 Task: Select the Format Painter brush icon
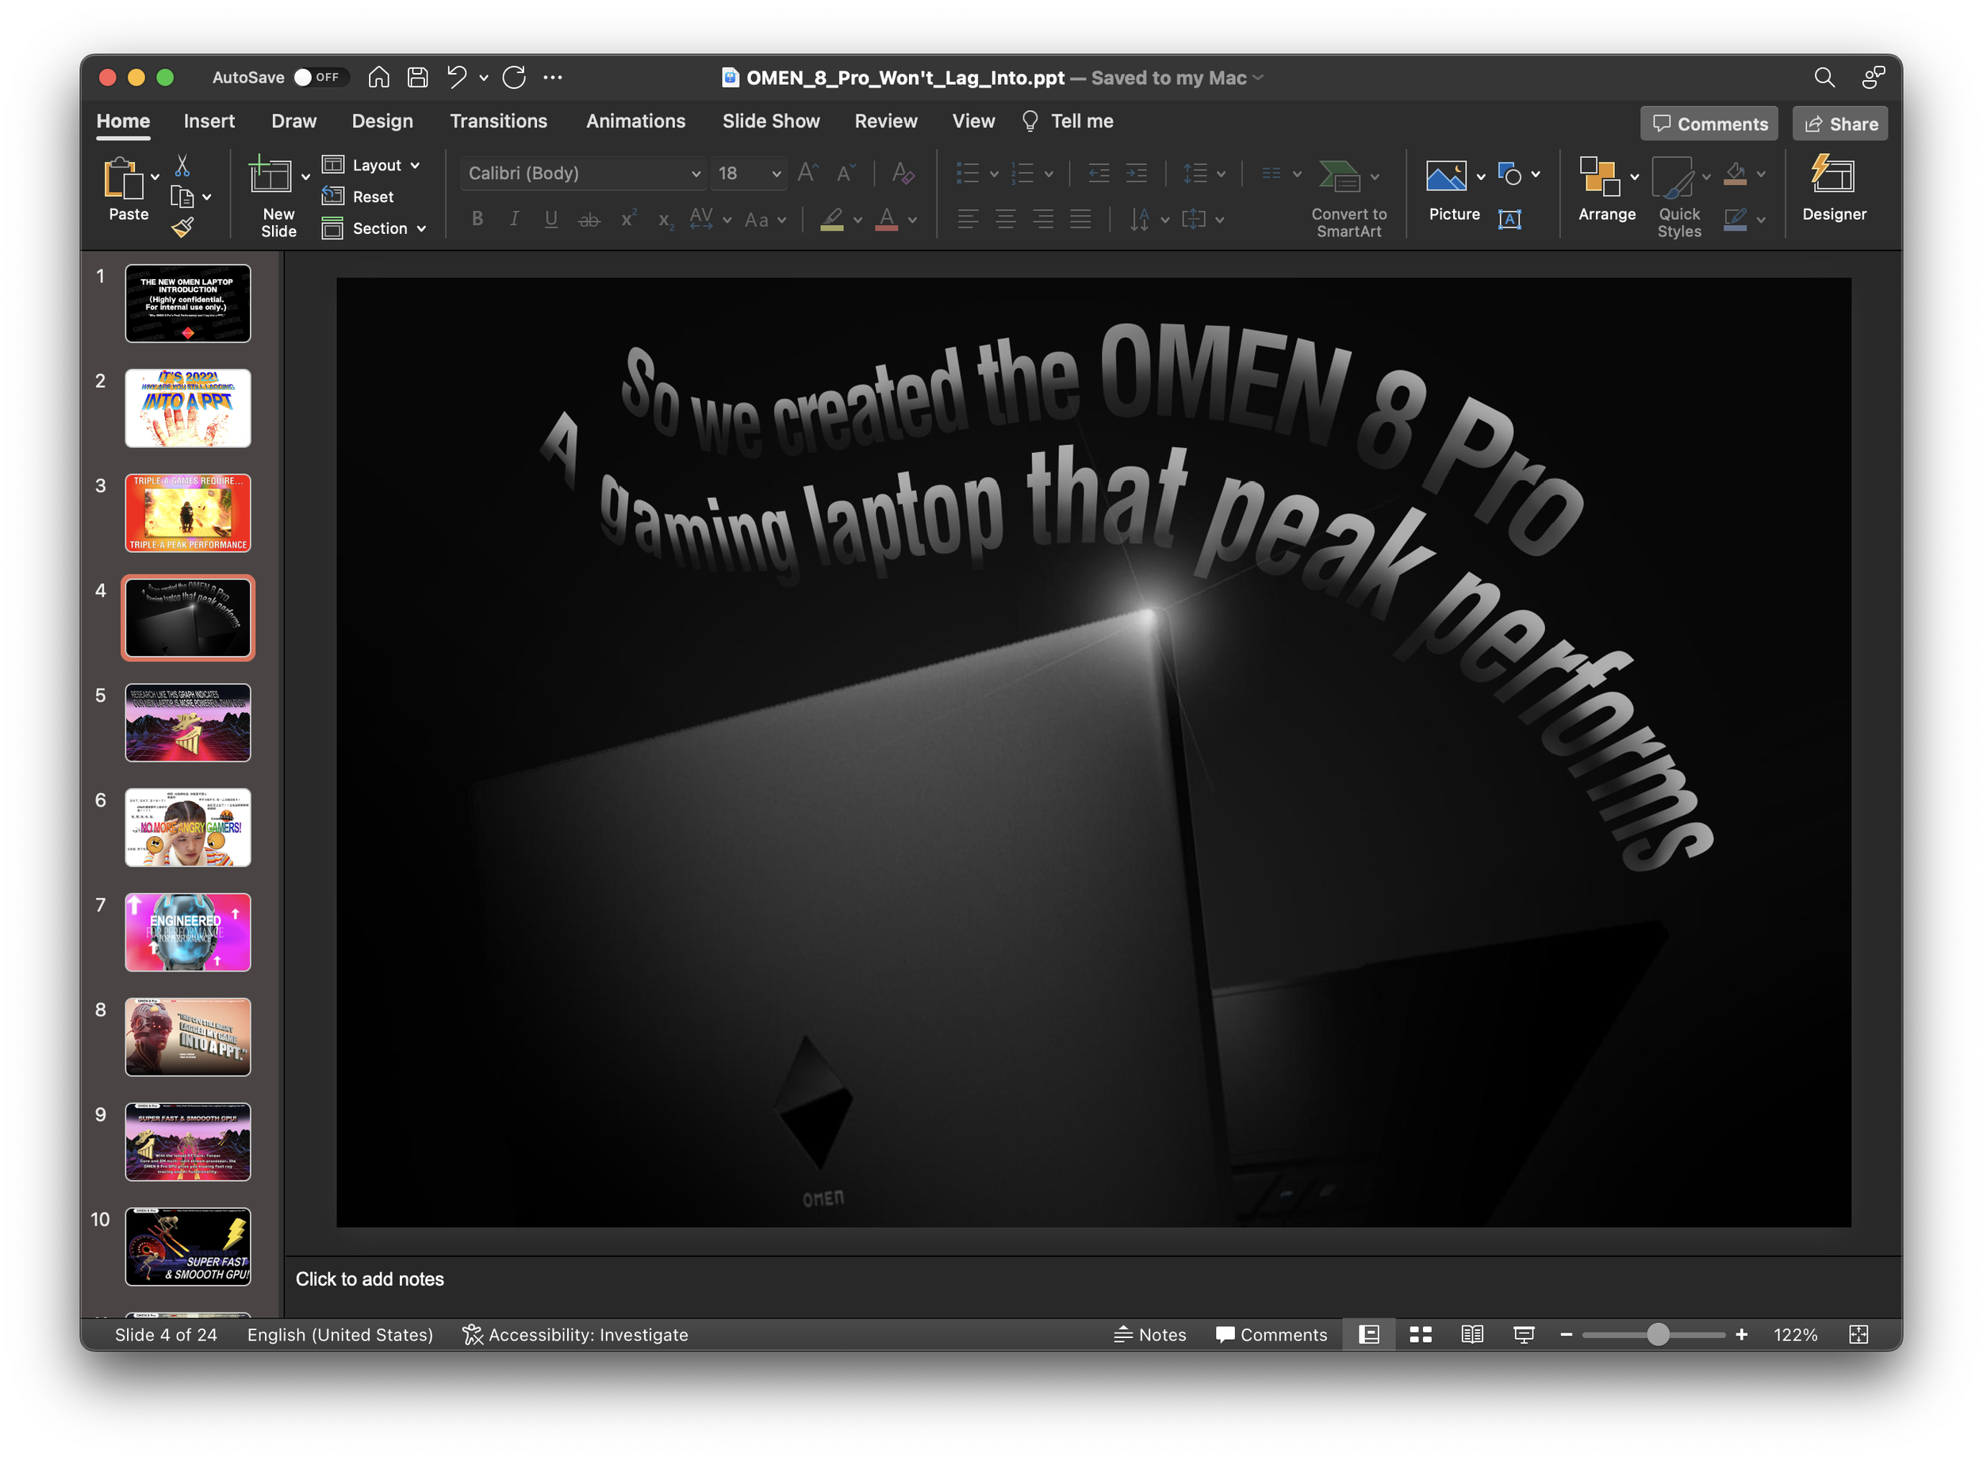click(x=182, y=228)
